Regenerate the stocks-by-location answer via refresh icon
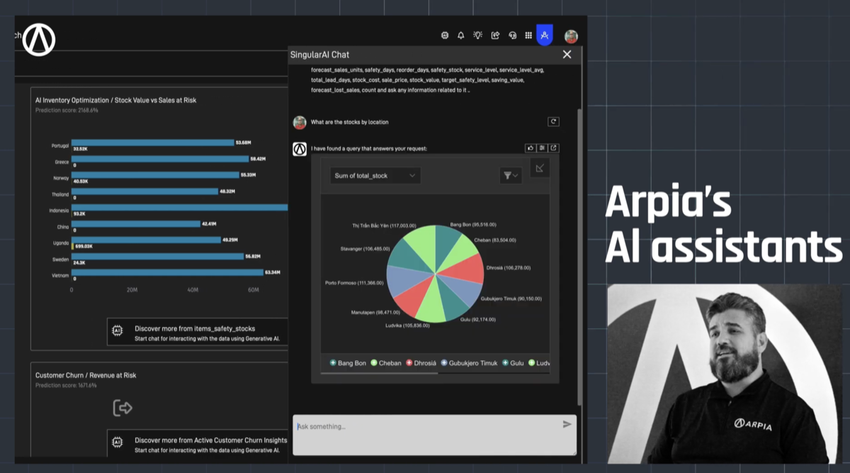This screenshot has height=473, width=850. click(552, 121)
